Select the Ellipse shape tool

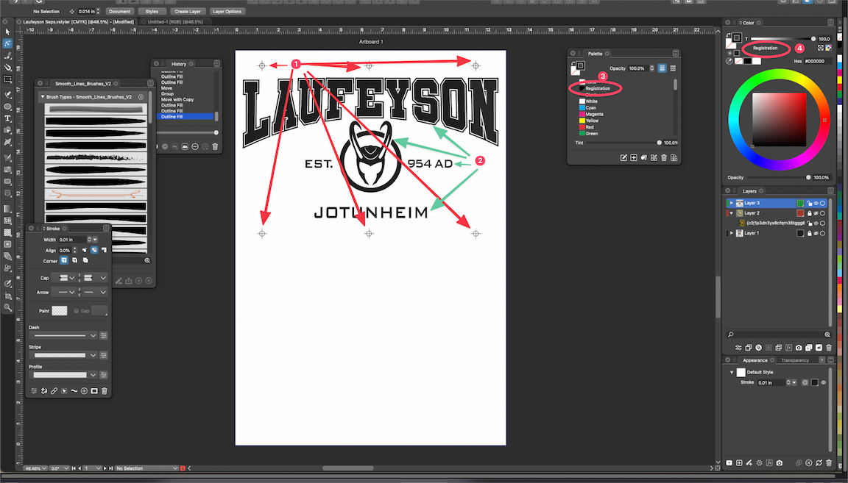[7, 106]
